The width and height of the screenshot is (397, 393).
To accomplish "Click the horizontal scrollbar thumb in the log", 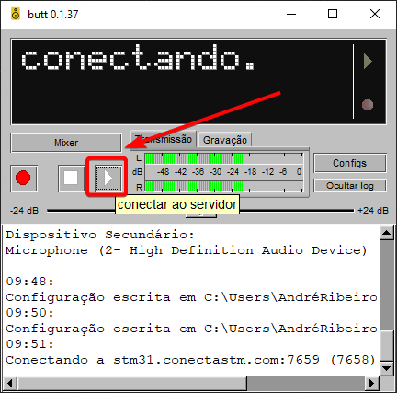I will tap(132, 383).
